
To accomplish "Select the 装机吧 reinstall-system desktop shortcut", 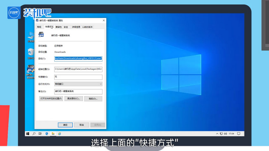I will 31,72.
